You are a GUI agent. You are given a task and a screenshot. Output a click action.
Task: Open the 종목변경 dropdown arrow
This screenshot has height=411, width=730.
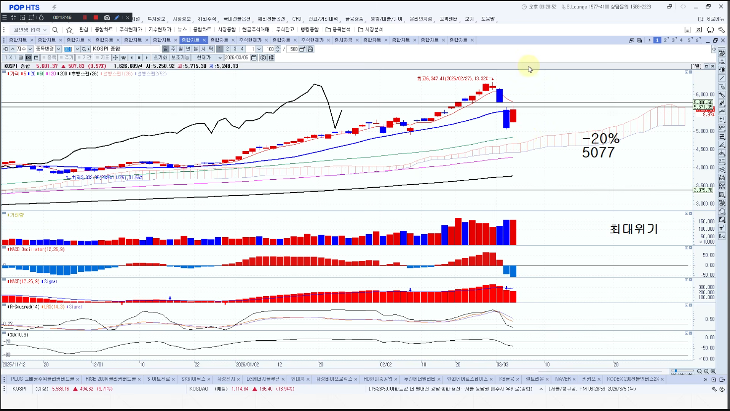click(x=59, y=49)
